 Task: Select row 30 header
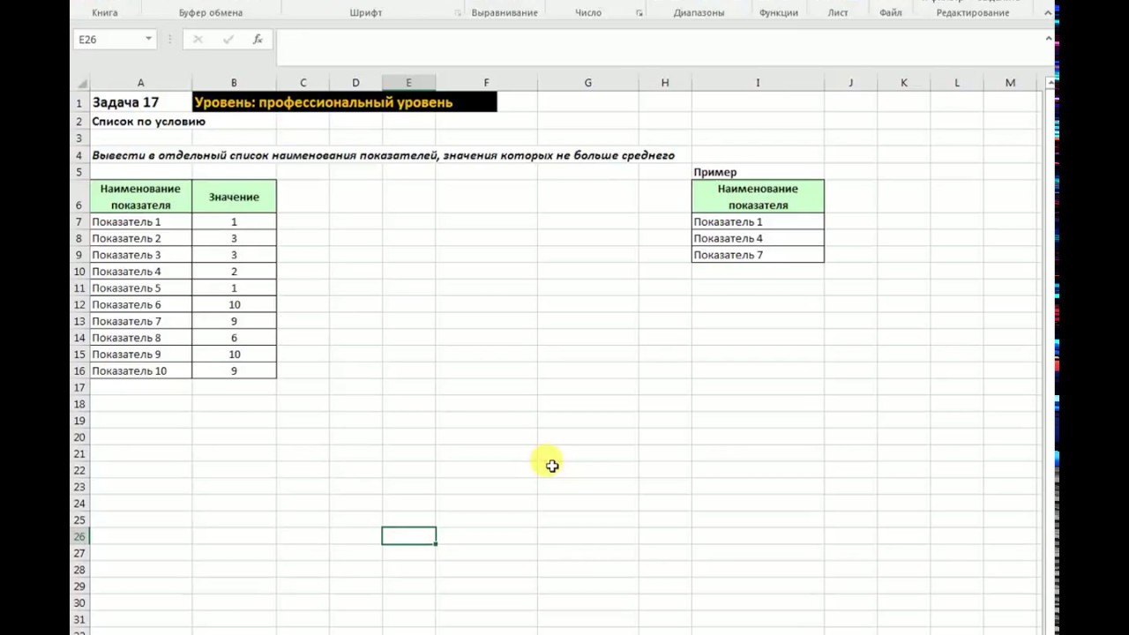pos(79,603)
